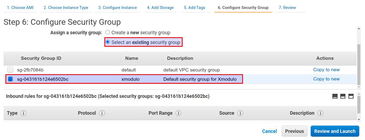
Task: Uncheck the xmodulo security group checkbox
Action: (10, 79)
